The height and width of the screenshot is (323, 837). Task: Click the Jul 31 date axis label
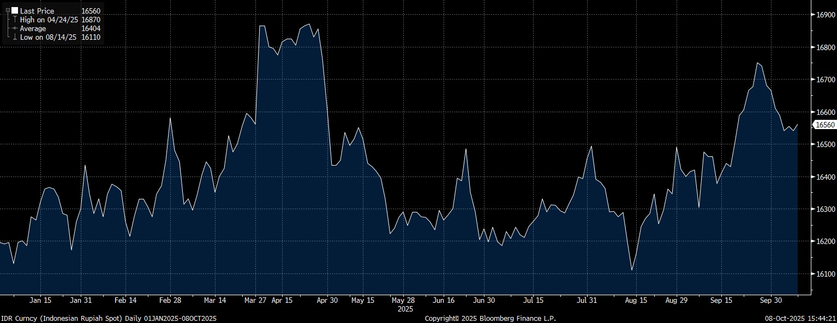[x=587, y=300]
